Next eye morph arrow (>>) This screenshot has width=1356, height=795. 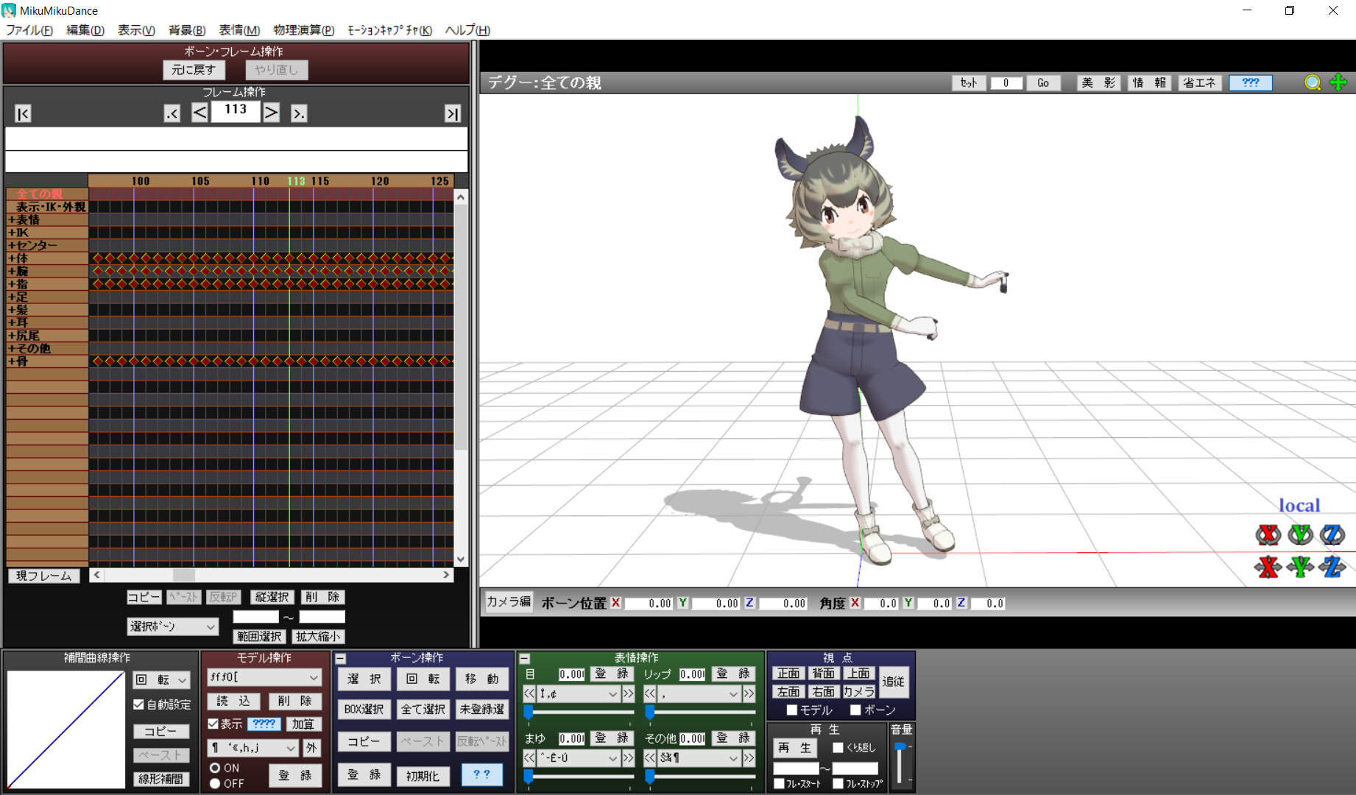coord(628,693)
